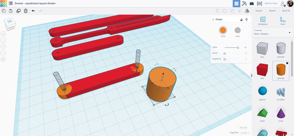Click the Bevel value 0
Image resolution: width=294 pixels, height=136 pixels.
click(x=246, y=53)
